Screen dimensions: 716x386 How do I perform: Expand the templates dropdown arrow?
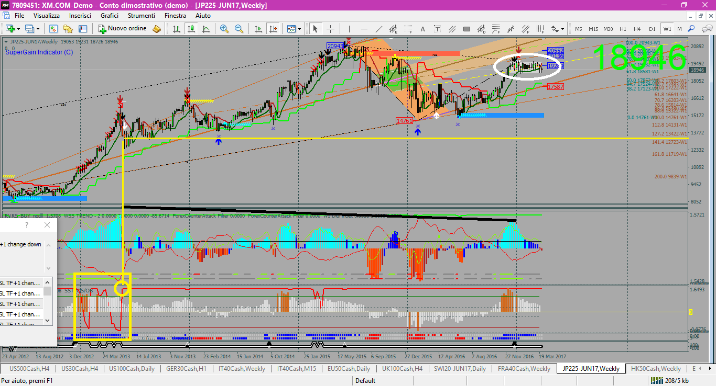point(299,29)
